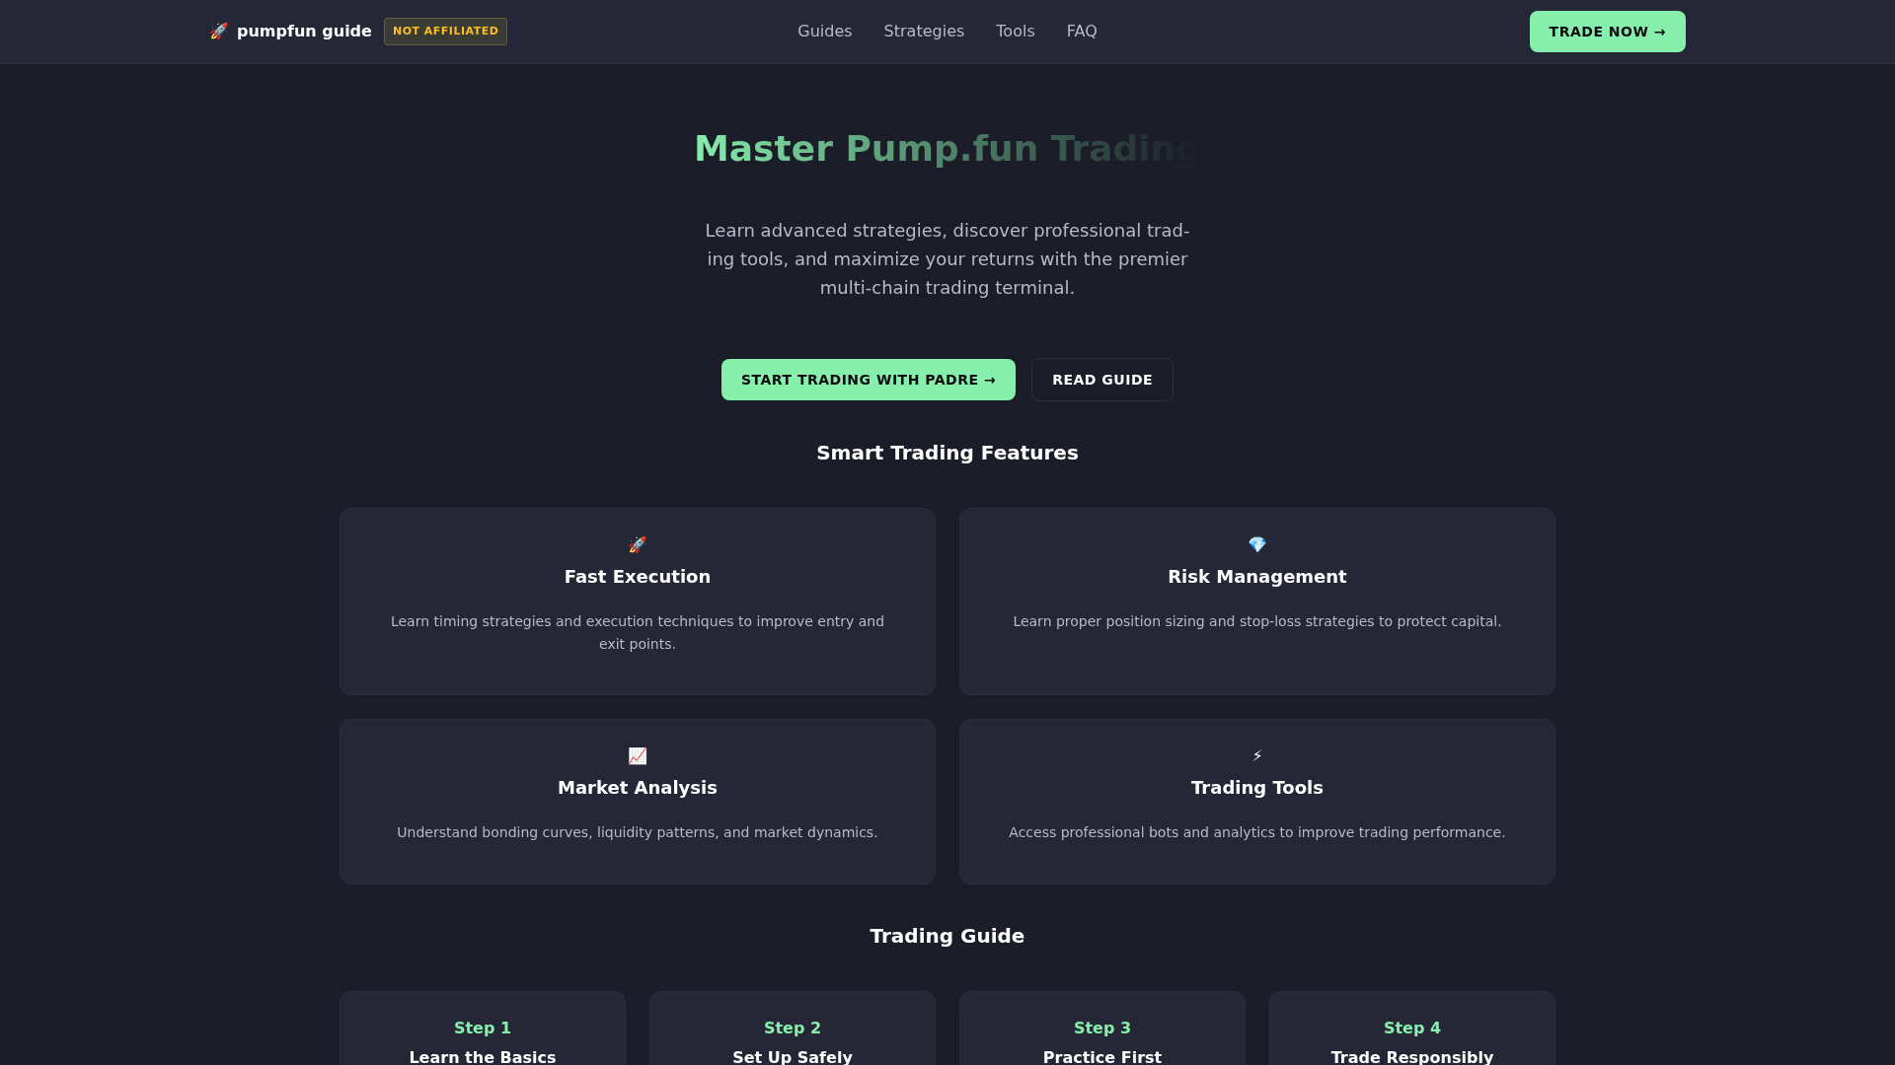Click the rocket logo icon in header

pyautogui.click(x=219, y=32)
